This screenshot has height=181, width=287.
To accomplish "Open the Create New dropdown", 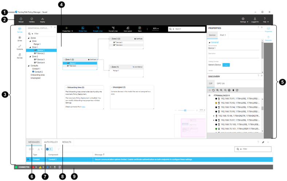I will click(x=67, y=29).
